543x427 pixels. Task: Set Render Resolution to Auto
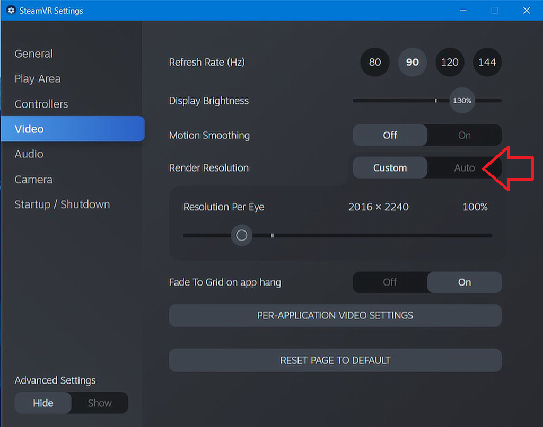point(463,167)
